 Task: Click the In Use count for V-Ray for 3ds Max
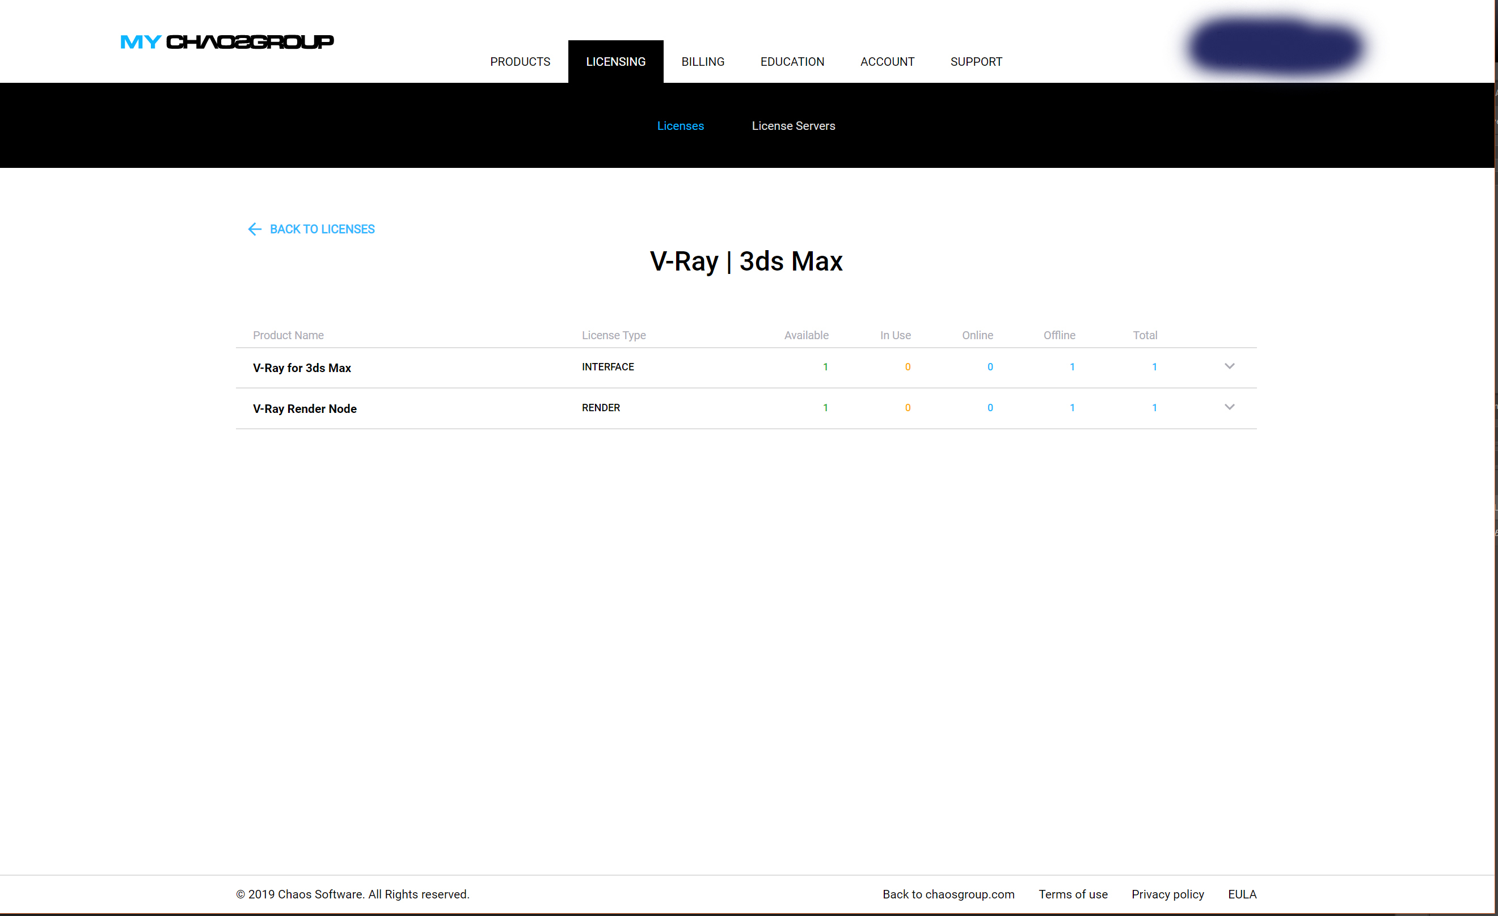907,366
